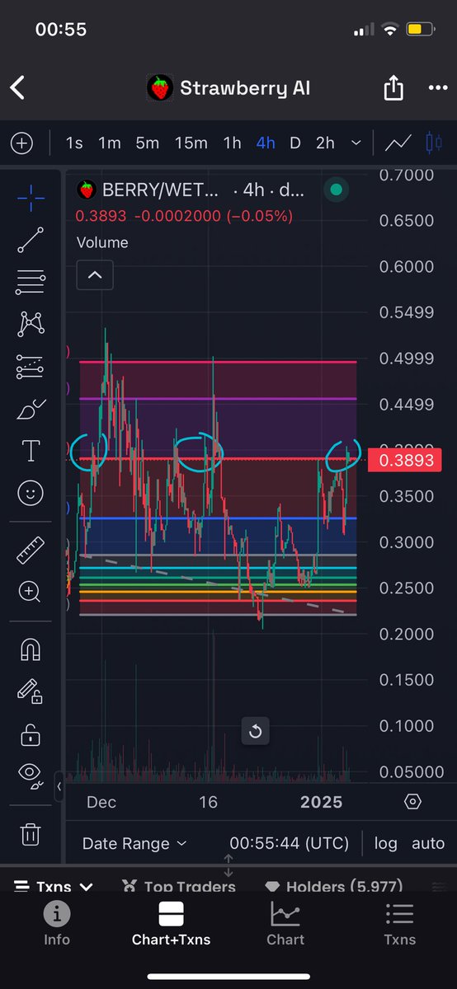The height and width of the screenshot is (989, 457).
Task: Delete drawings with the trash icon
Action: coord(31,833)
